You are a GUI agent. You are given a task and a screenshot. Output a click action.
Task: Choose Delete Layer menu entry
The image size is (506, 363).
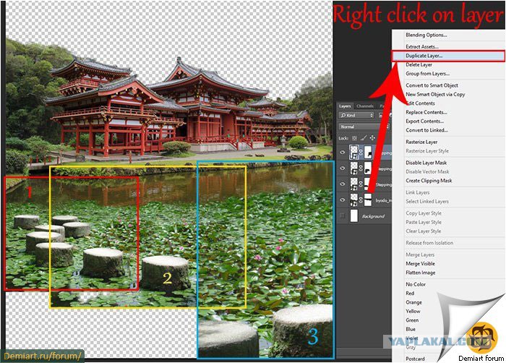pos(419,64)
